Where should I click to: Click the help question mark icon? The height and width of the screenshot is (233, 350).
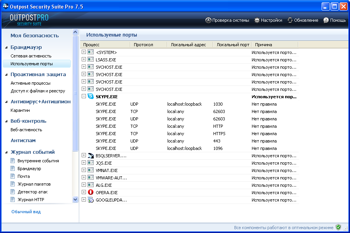coord(326,20)
